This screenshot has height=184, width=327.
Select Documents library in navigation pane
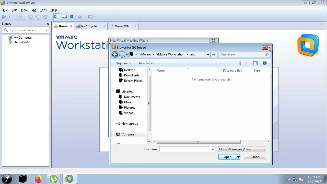[132, 97]
